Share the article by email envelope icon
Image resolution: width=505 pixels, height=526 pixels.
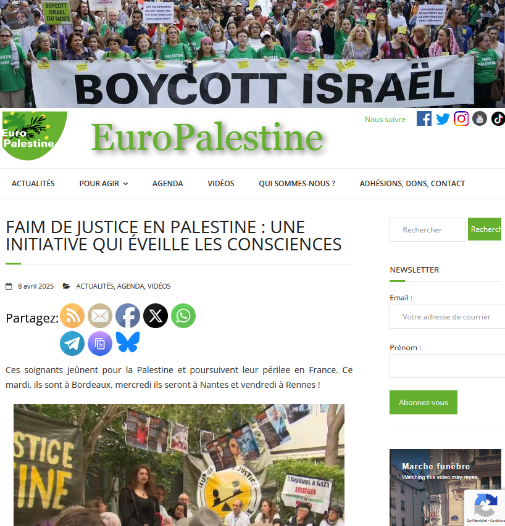pyautogui.click(x=100, y=316)
